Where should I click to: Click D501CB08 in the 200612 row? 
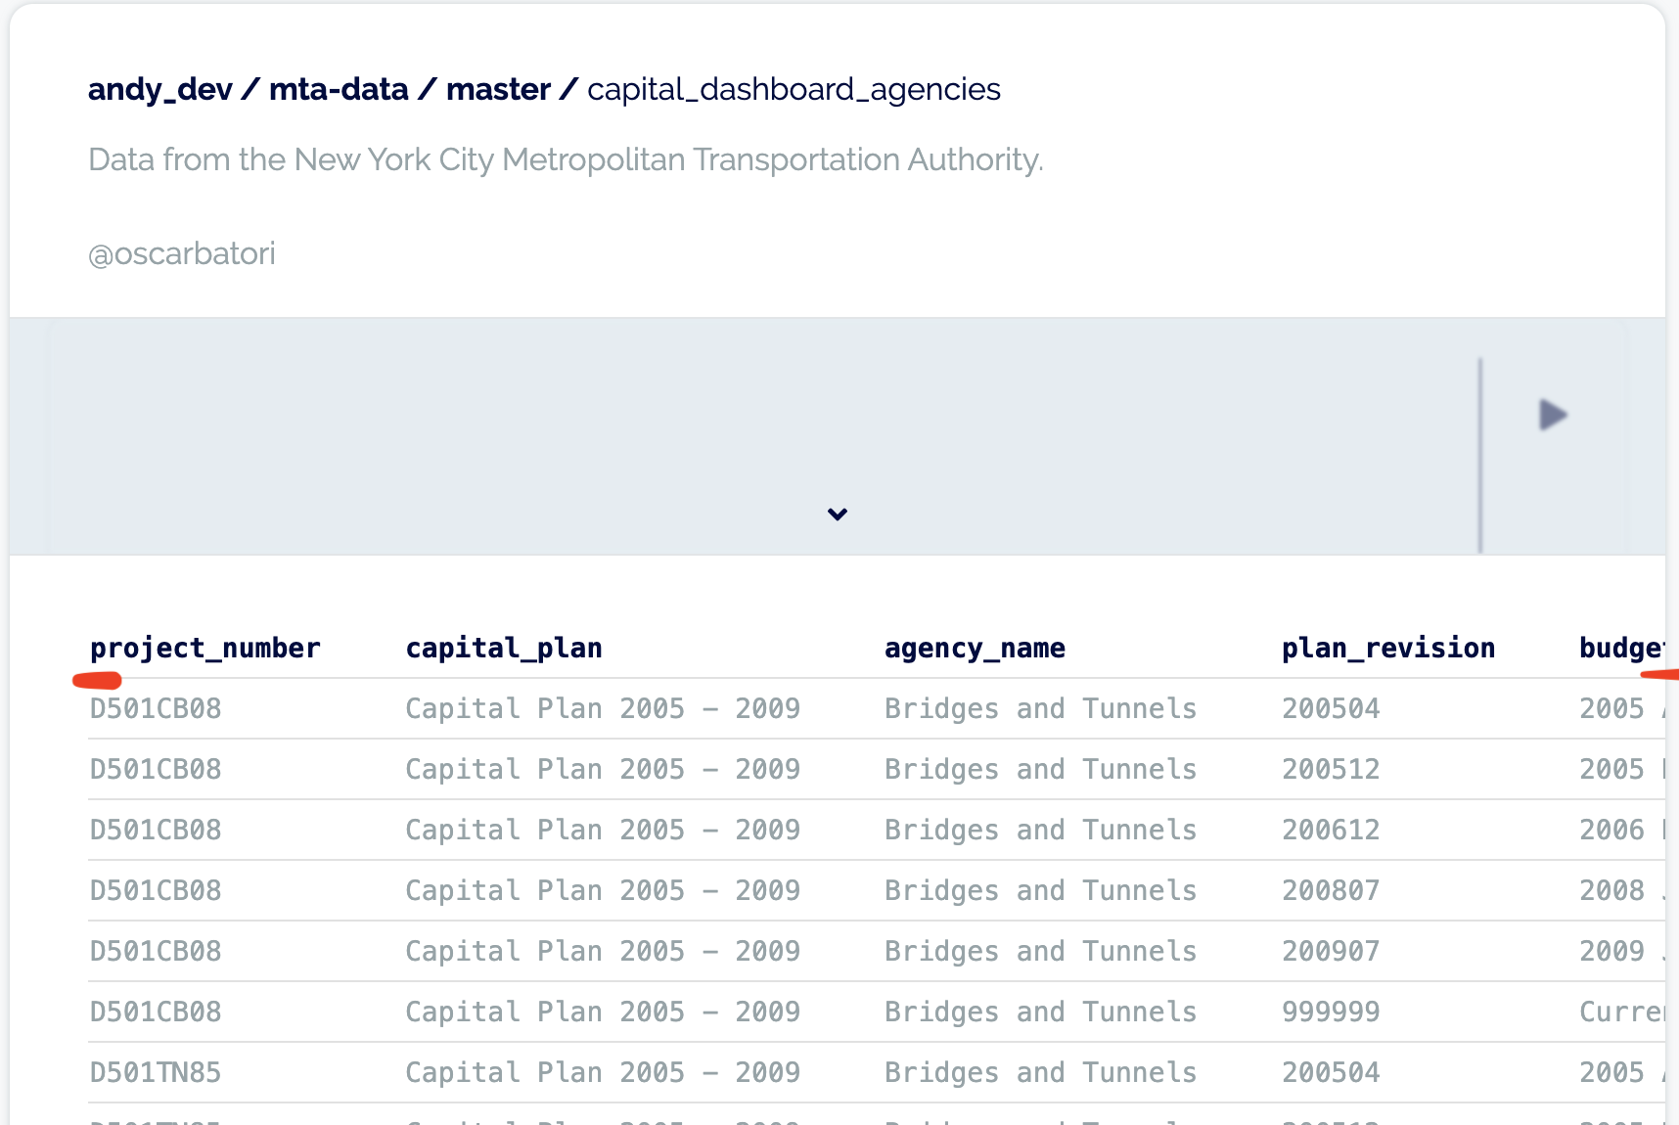pyautogui.click(x=156, y=830)
